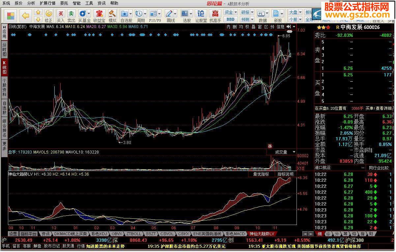Open the 买基金 dropdown arrow
The width and height of the screenshot is (396, 252).
click(x=89, y=14)
